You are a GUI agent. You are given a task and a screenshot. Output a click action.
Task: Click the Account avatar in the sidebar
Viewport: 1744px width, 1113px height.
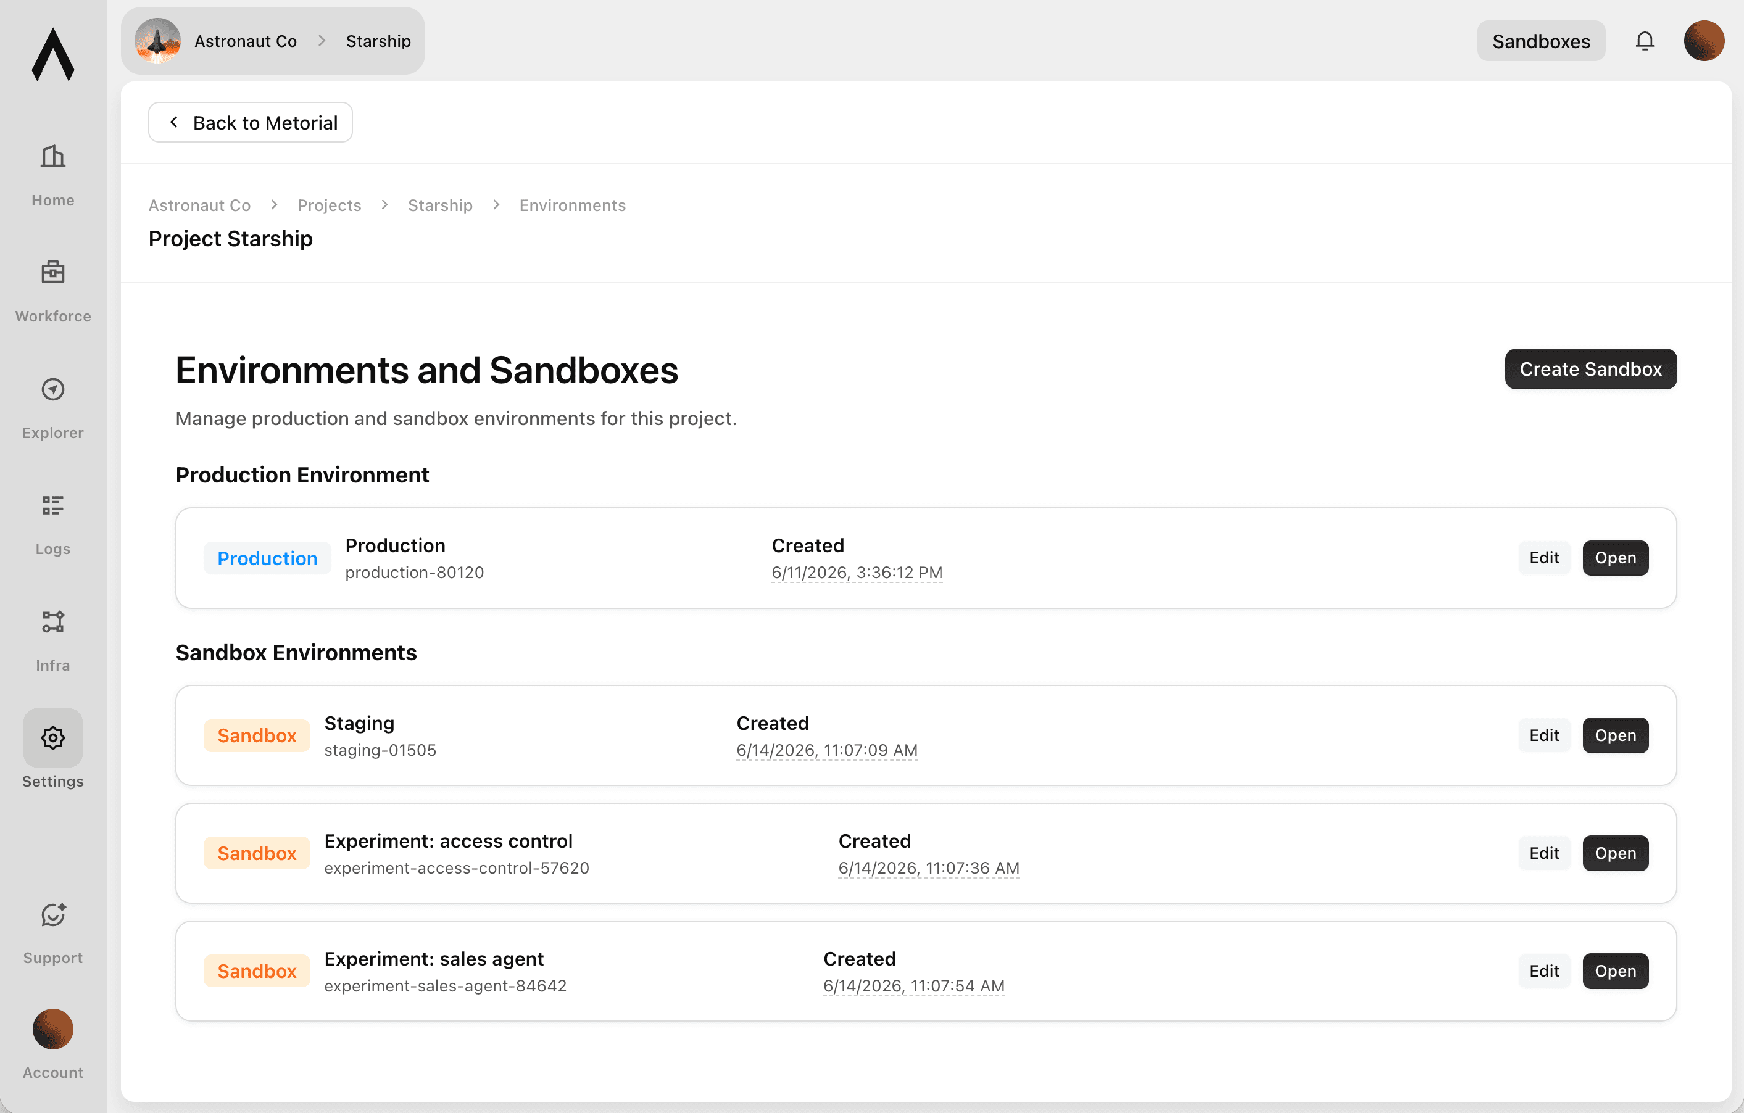click(x=53, y=1029)
